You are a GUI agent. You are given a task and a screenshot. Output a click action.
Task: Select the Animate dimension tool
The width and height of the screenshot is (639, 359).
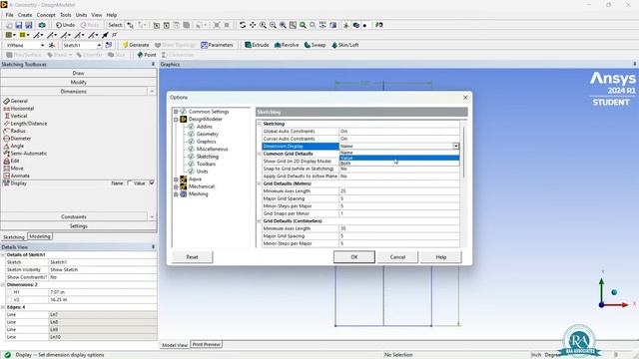[17, 176]
